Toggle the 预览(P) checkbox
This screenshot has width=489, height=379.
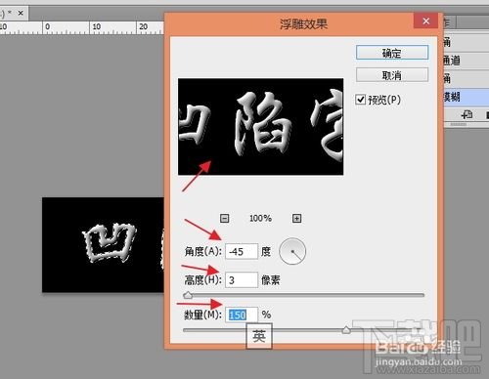(360, 100)
